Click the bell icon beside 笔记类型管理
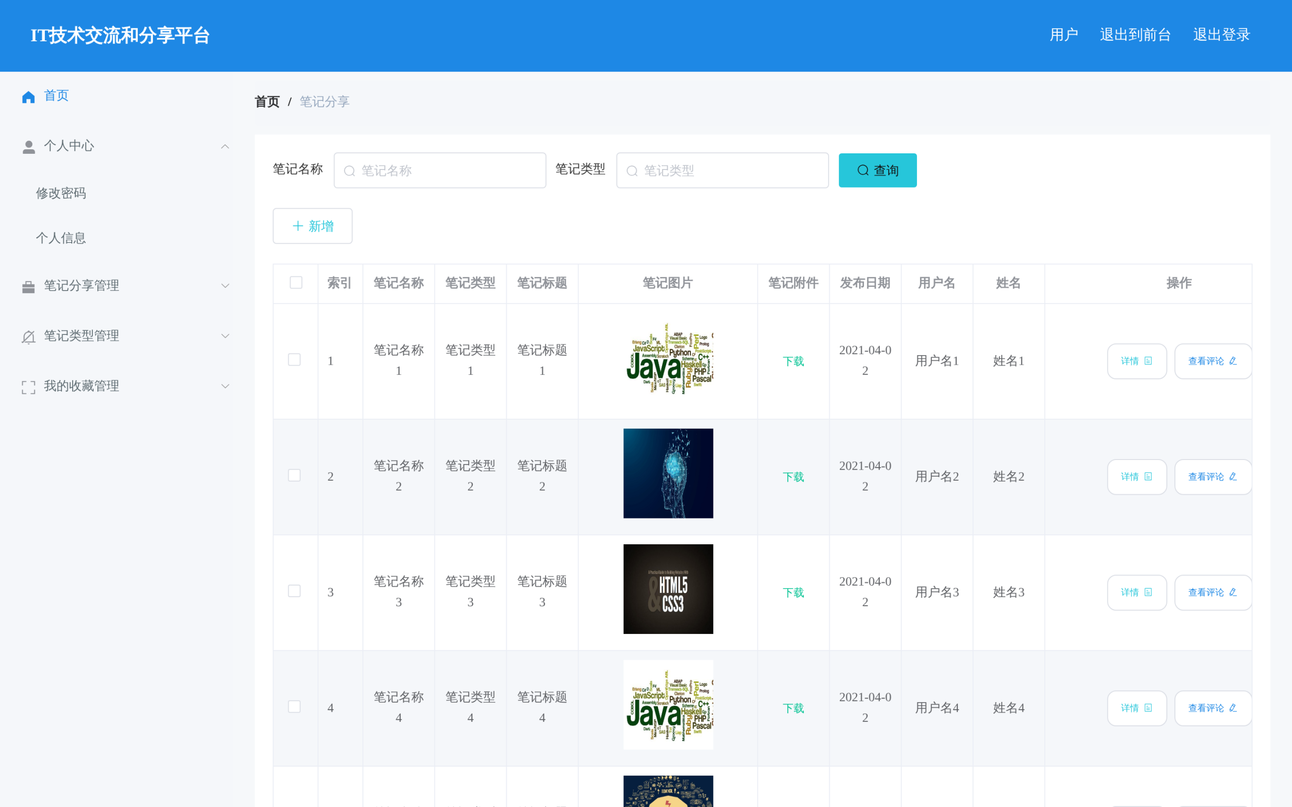The height and width of the screenshot is (807, 1292). (x=28, y=337)
